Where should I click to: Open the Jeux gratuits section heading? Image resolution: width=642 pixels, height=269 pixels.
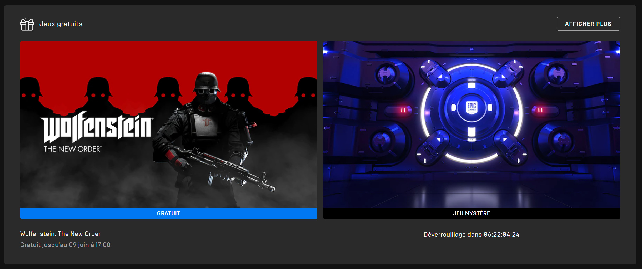(x=61, y=24)
